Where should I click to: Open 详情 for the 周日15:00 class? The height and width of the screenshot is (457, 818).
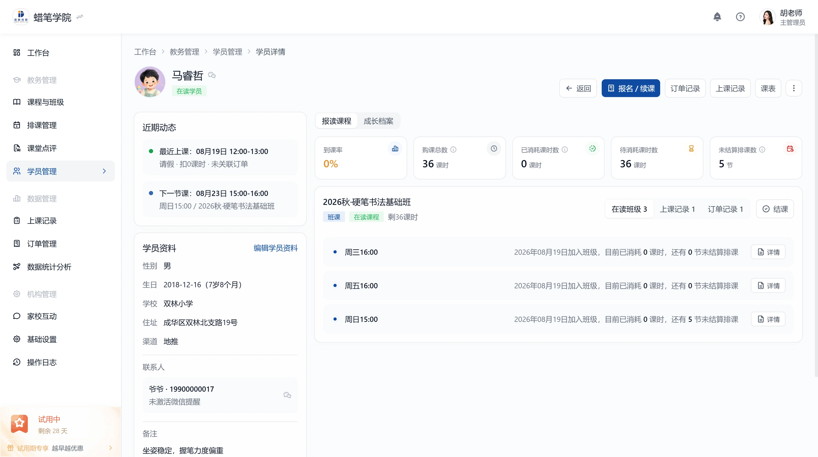[x=768, y=319]
